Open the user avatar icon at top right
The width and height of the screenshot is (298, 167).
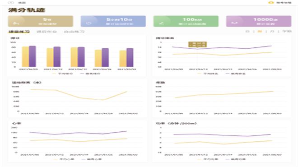click(271, 3)
